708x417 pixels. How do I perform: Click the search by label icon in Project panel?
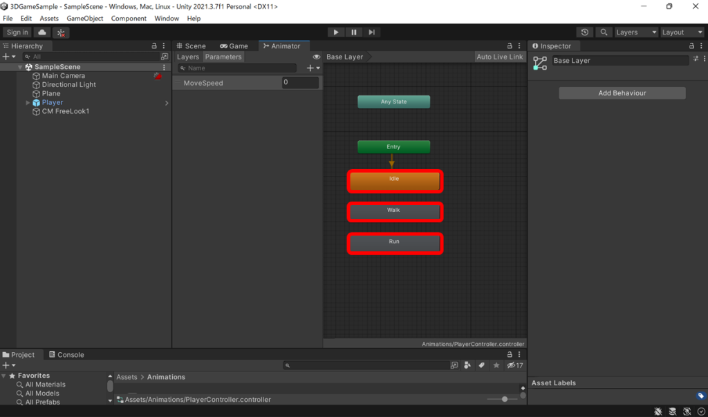[482, 365]
